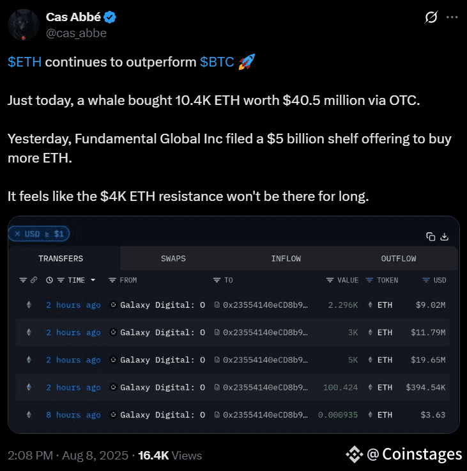The width and height of the screenshot is (467, 471).
Task: Click the Binance logo near Coinstages
Action: click(355, 454)
